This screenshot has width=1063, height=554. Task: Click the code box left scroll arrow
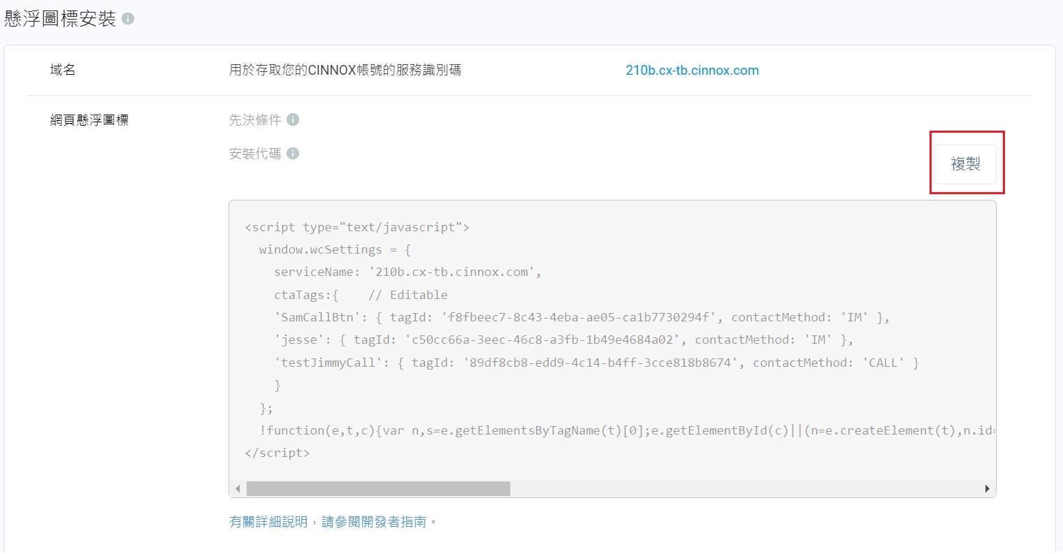(x=238, y=488)
